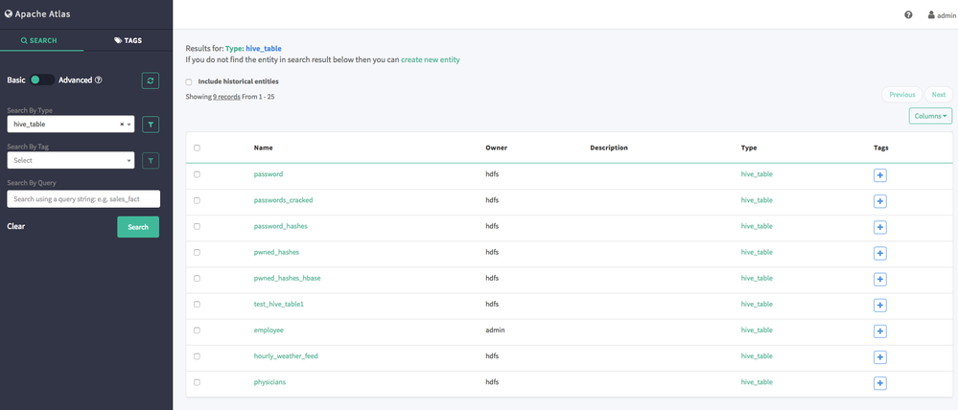958x410 pixels.
Task: Follow the create new entity link
Action: point(431,59)
